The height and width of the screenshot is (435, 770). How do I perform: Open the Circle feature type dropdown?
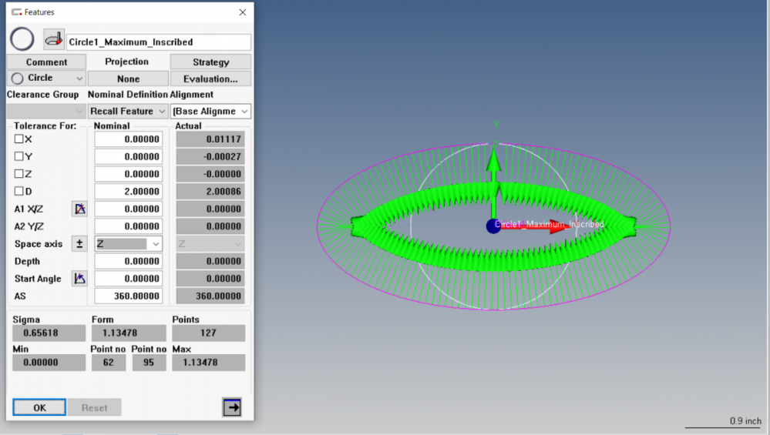tap(46, 79)
